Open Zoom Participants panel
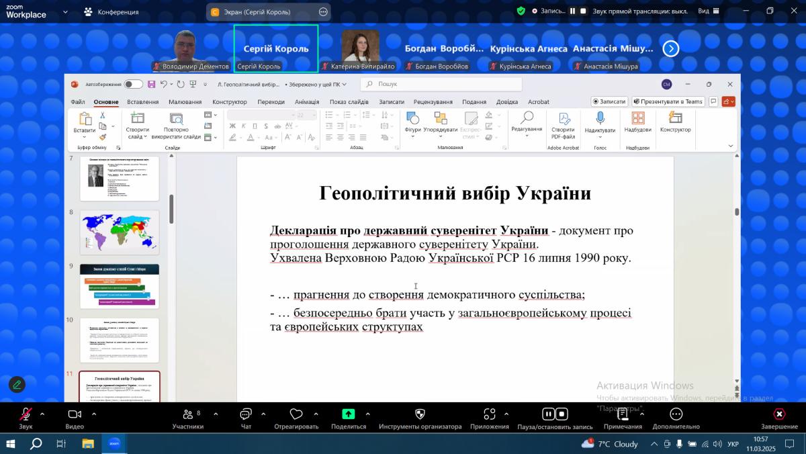 pyautogui.click(x=187, y=415)
